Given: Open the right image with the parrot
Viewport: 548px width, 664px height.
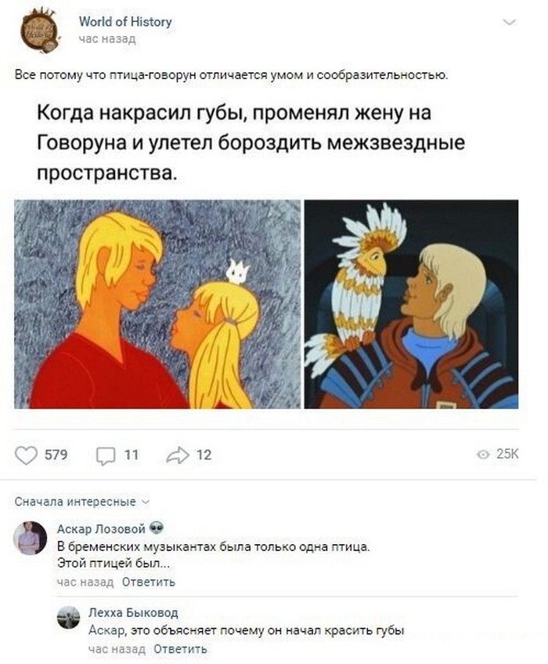Looking at the screenshot, I should click(412, 304).
